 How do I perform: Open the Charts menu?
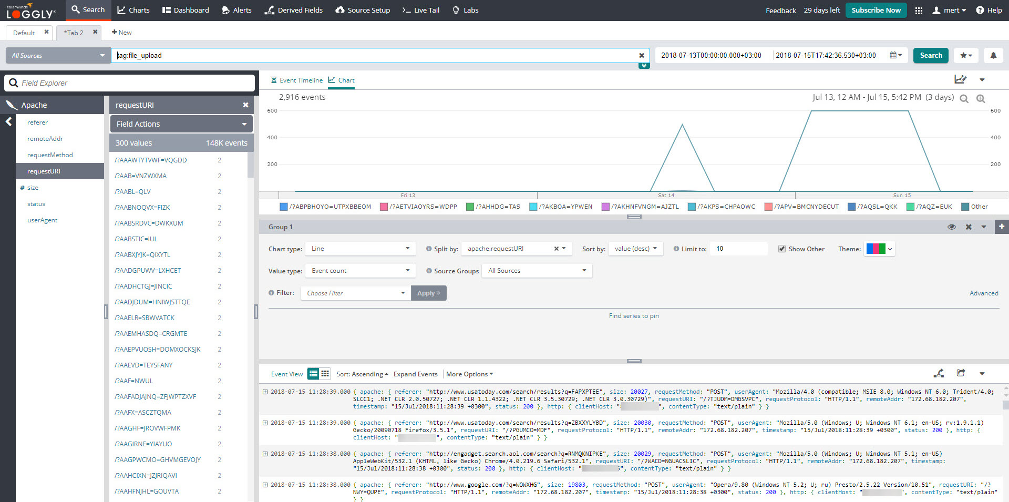pos(133,10)
